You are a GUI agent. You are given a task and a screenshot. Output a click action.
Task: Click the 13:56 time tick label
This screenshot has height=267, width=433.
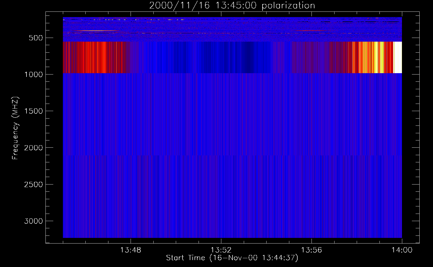312,250
